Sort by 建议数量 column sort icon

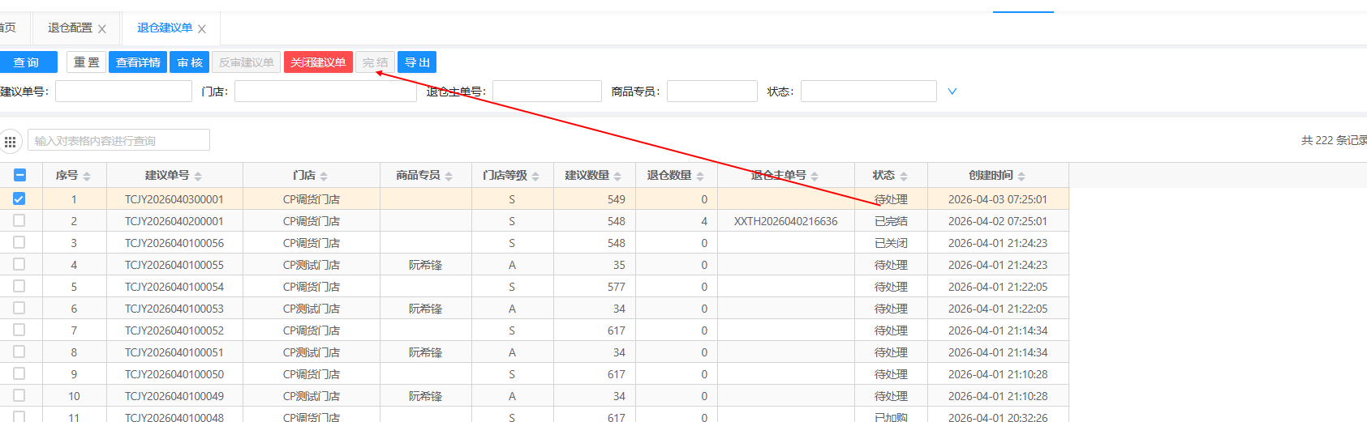coord(617,177)
